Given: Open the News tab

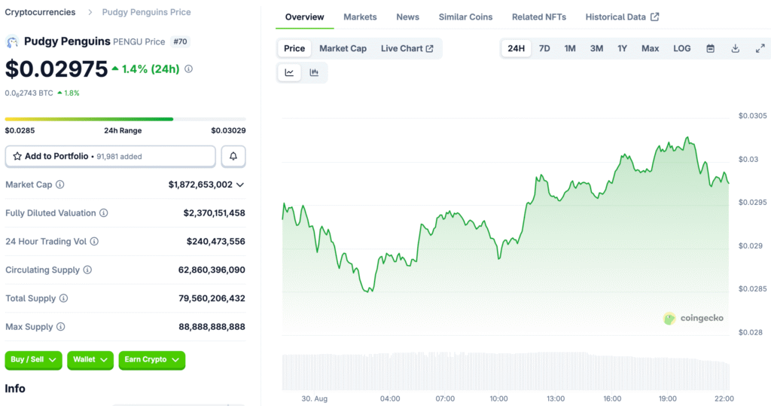Looking at the screenshot, I should pyautogui.click(x=407, y=17).
